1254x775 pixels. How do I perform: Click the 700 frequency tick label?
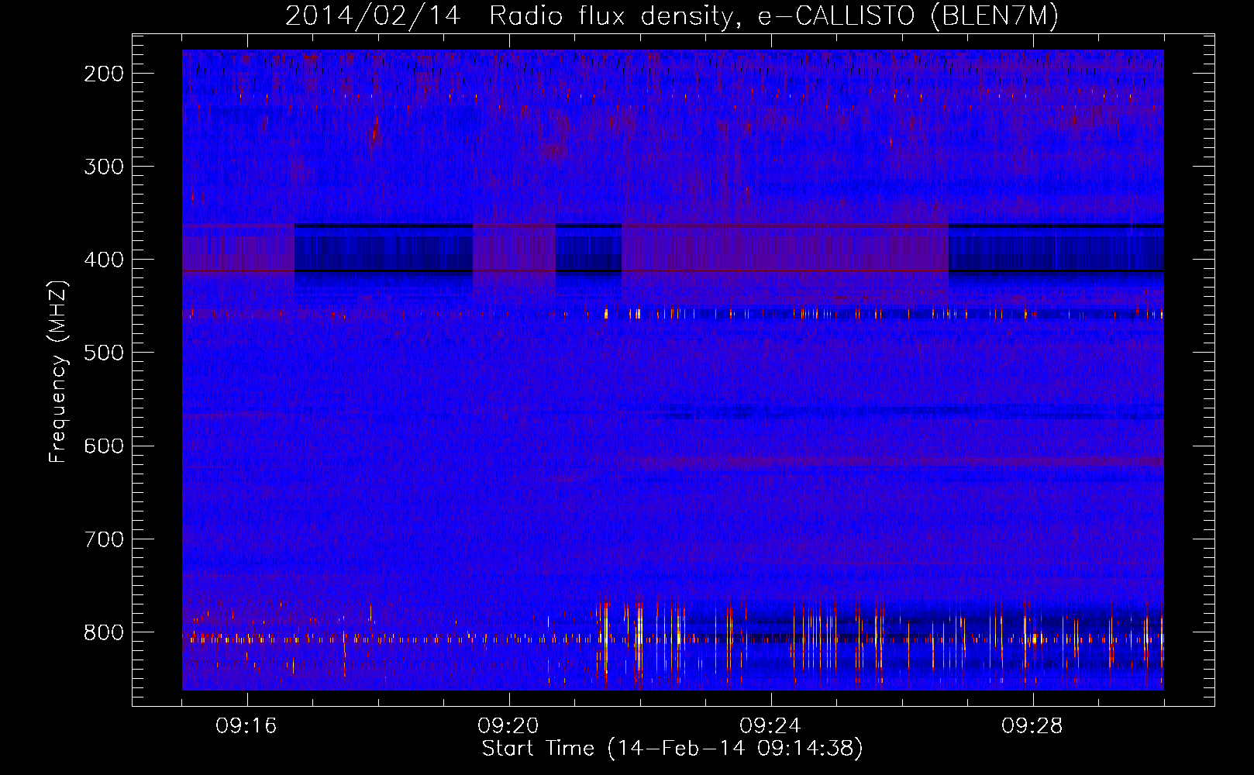[x=104, y=539]
